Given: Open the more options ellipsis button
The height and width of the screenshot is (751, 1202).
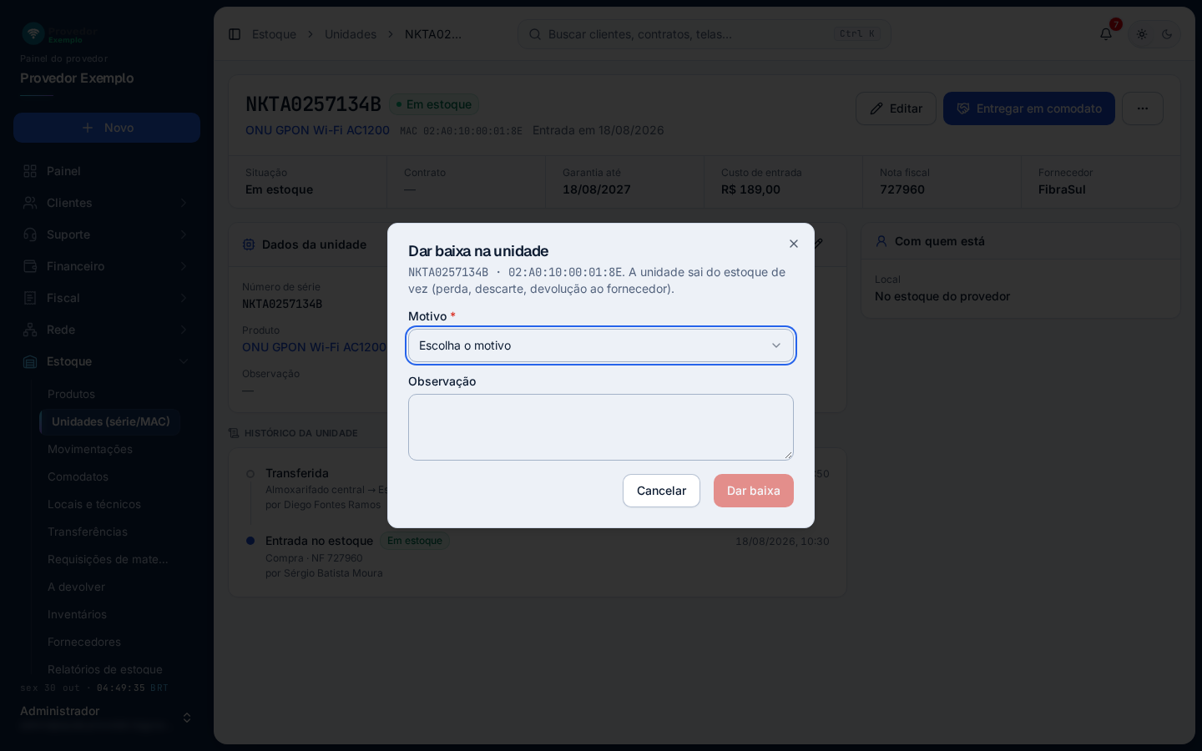Looking at the screenshot, I should click(1143, 108).
